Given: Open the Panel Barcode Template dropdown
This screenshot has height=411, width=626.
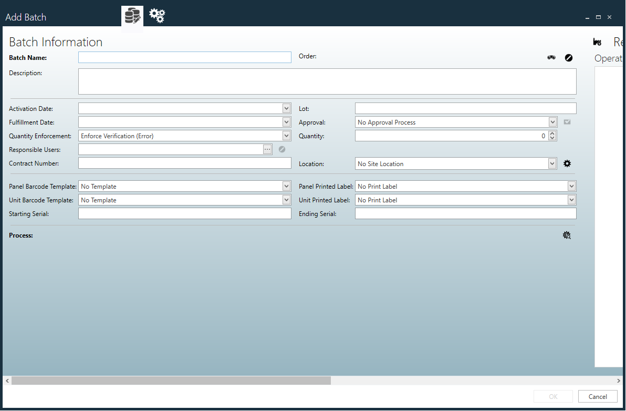Looking at the screenshot, I should coord(286,186).
